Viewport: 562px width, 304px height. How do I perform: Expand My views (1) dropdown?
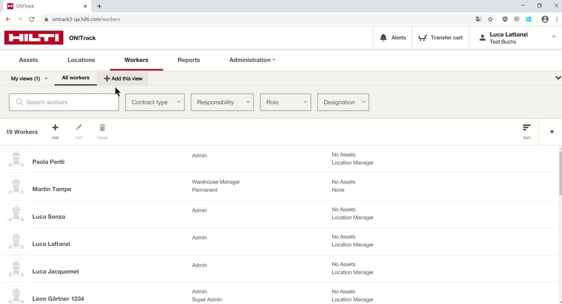coord(29,79)
